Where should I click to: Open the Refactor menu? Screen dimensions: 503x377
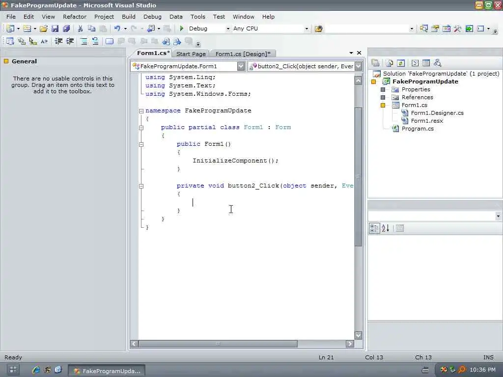tap(75, 17)
